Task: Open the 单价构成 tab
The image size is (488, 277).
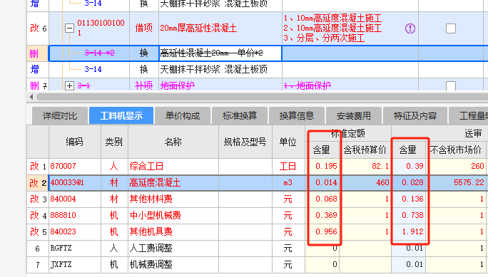Action: [183, 116]
